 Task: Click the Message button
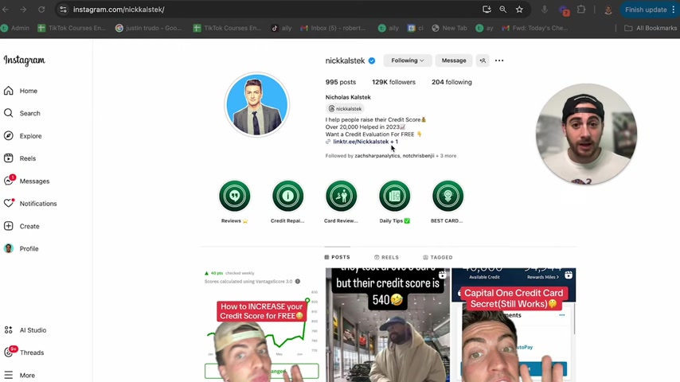(x=454, y=60)
